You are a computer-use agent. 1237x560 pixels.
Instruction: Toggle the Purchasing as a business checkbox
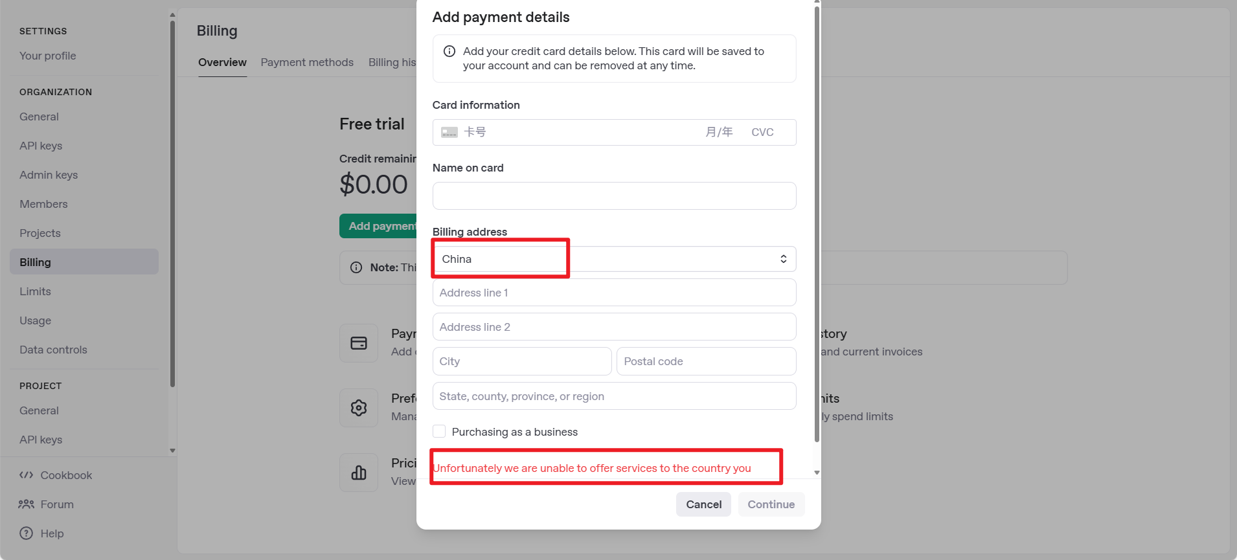click(x=439, y=431)
